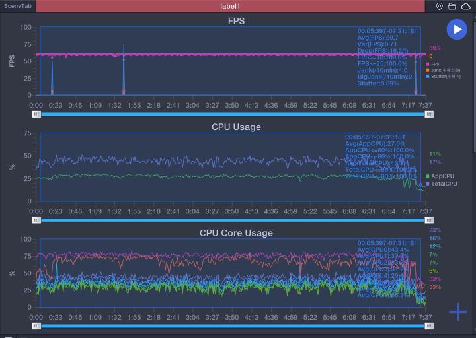Click the CPU Usage right range handle
Viewport: 476px width, 338px height.
[x=429, y=220]
